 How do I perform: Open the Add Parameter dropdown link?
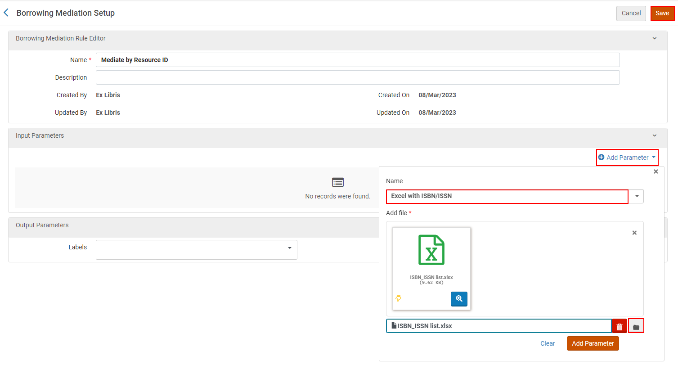pyautogui.click(x=627, y=158)
